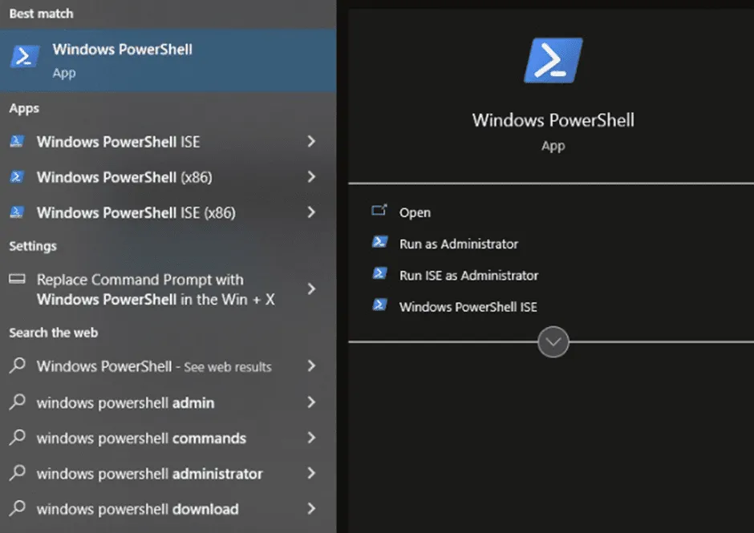Click the Windows PowerShell ISE app icon
The height and width of the screenshot is (533, 754).
[x=17, y=142]
